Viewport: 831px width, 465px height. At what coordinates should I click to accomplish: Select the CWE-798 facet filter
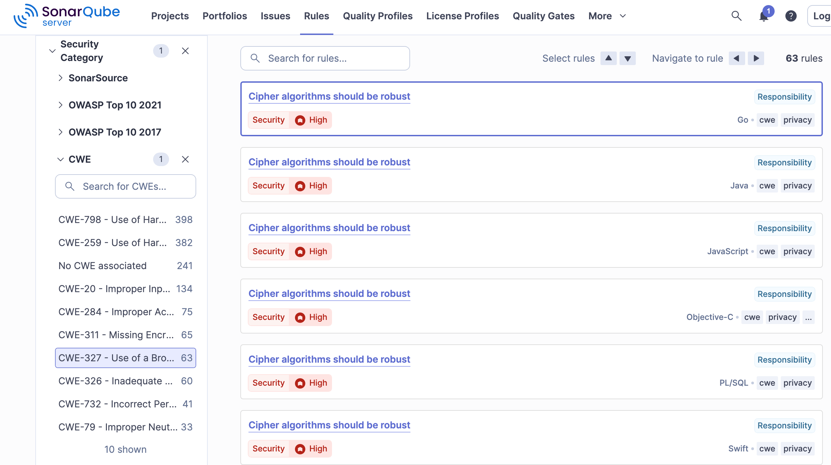click(125, 220)
